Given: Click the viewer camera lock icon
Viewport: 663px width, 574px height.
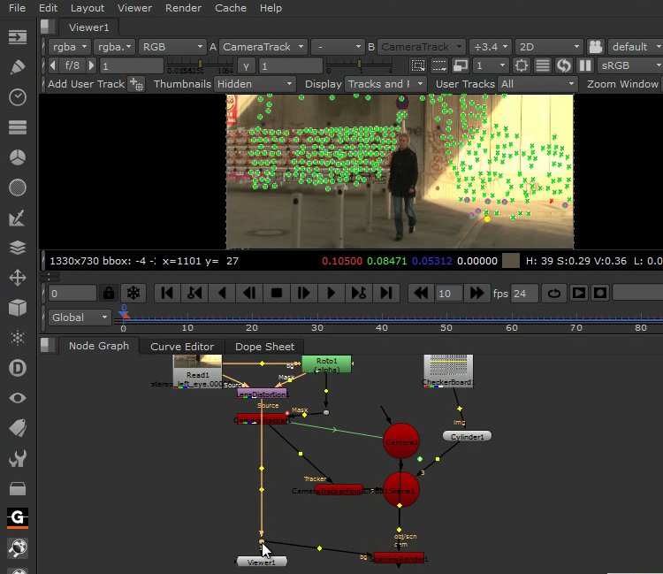Looking at the screenshot, I should 595,47.
